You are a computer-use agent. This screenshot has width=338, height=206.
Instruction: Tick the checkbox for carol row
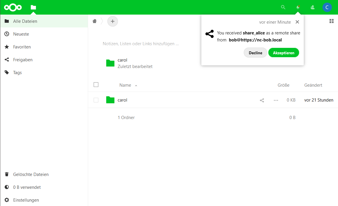(x=96, y=100)
